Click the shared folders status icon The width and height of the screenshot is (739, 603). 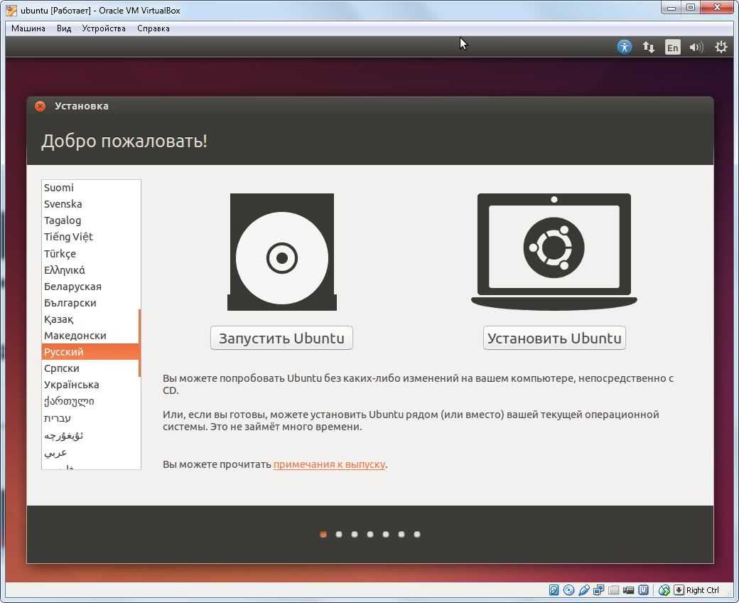(614, 590)
